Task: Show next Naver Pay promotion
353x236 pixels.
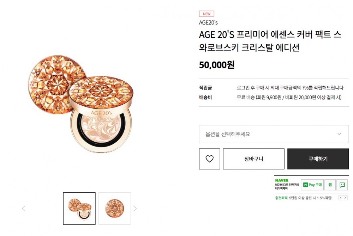Action: coord(345,198)
